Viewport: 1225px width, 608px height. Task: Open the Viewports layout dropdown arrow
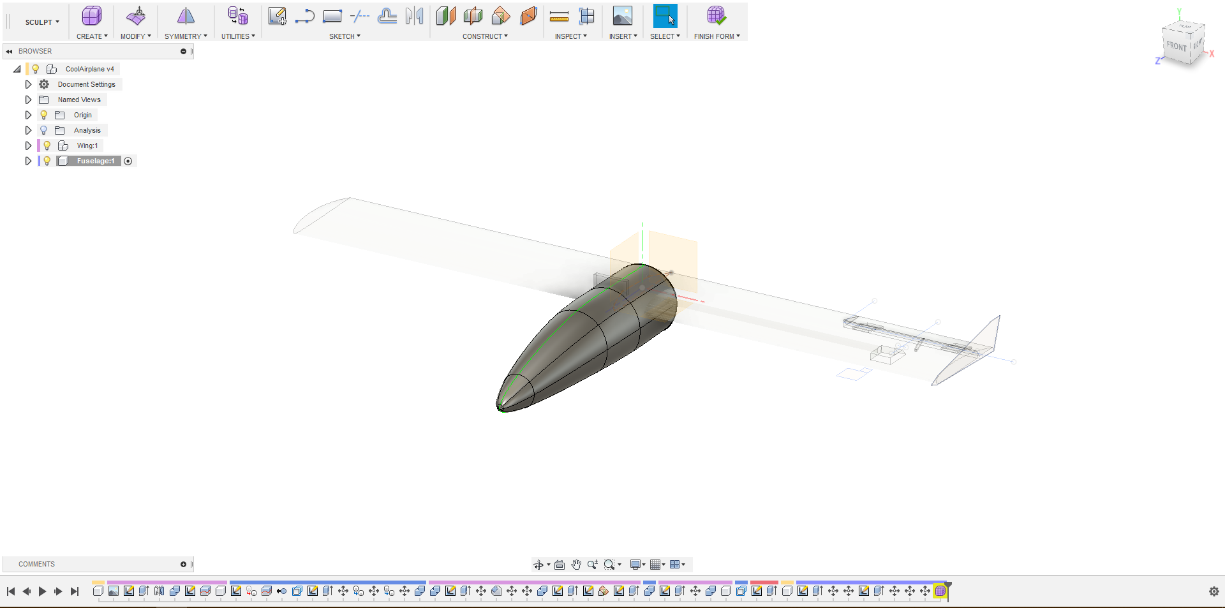(683, 565)
